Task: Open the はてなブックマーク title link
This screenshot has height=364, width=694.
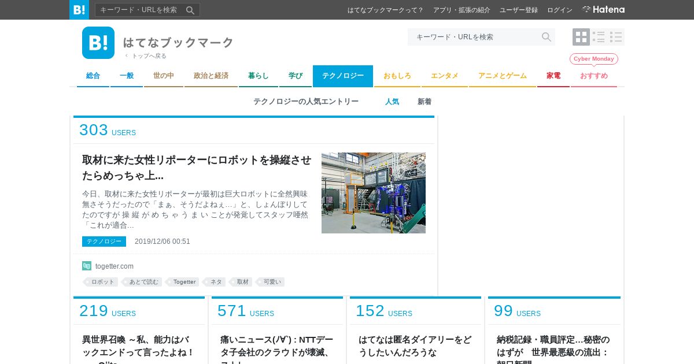Action: click(178, 42)
